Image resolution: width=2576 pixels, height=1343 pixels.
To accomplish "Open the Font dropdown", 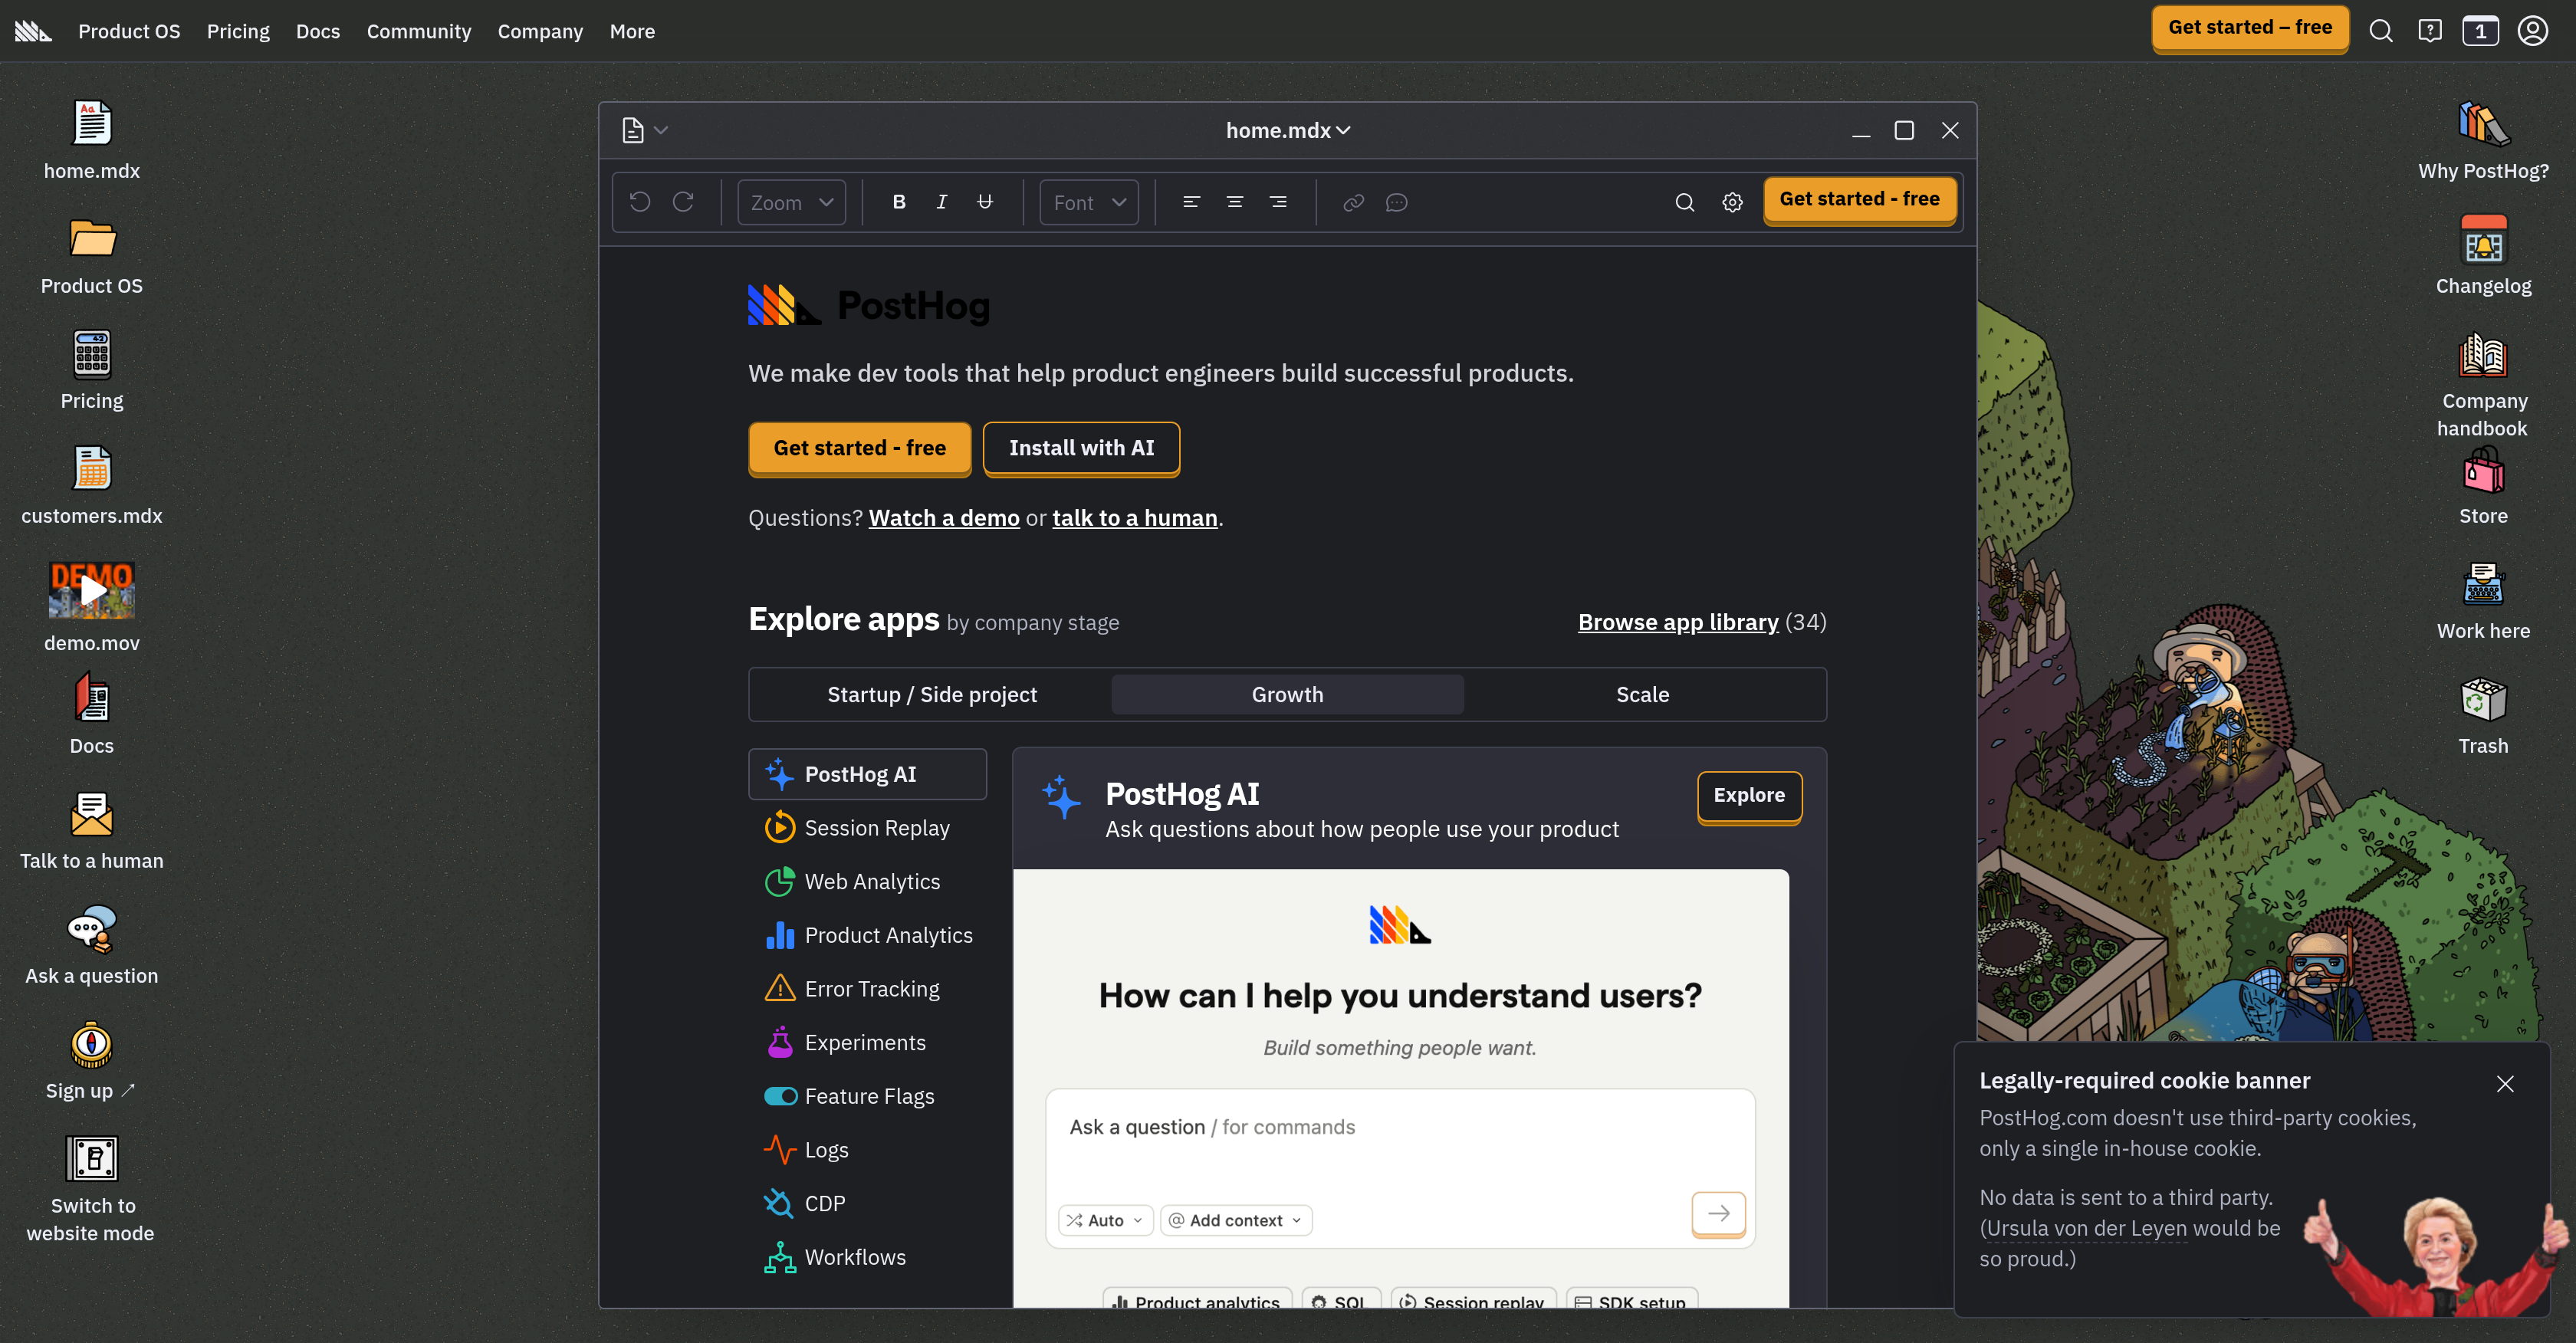I will [x=1089, y=202].
